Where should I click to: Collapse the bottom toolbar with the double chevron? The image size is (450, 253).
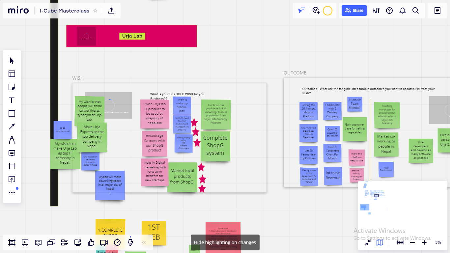[x=144, y=242]
